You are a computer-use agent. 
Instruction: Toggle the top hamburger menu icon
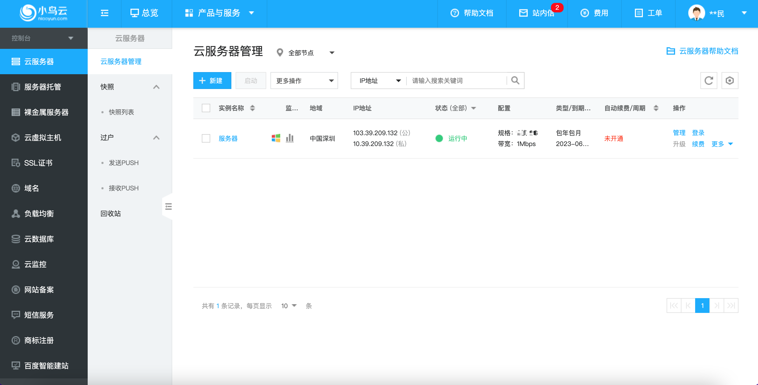click(105, 13)
